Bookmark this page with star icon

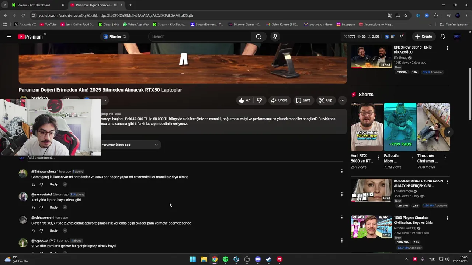[x=406, y=15]
